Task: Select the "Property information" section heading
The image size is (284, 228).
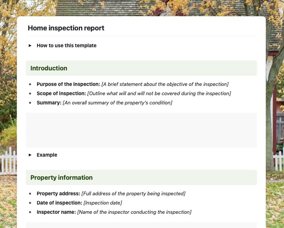Action: pos(61,177)
